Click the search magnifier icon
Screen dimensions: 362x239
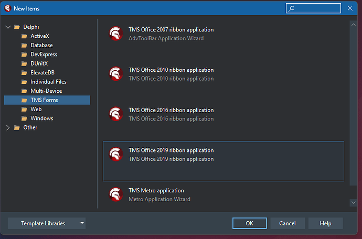292,8
